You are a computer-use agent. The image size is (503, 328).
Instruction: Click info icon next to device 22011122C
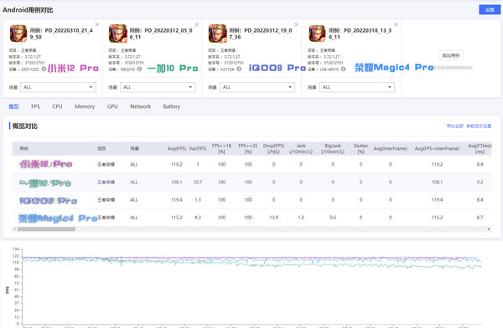pyautogui.click(x=44, y=69)
